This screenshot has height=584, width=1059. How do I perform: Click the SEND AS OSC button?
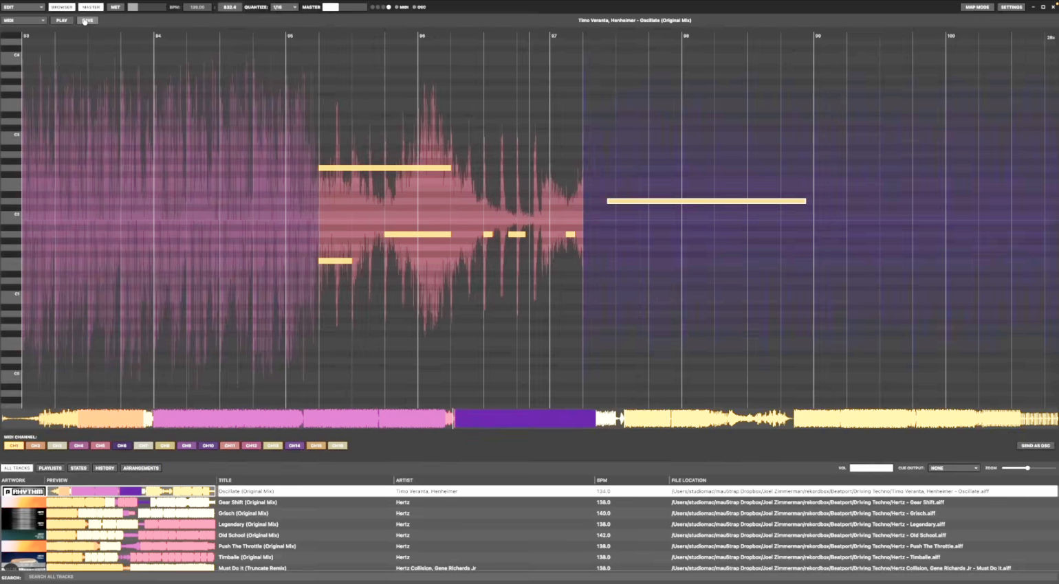[x=1035, y=446]
